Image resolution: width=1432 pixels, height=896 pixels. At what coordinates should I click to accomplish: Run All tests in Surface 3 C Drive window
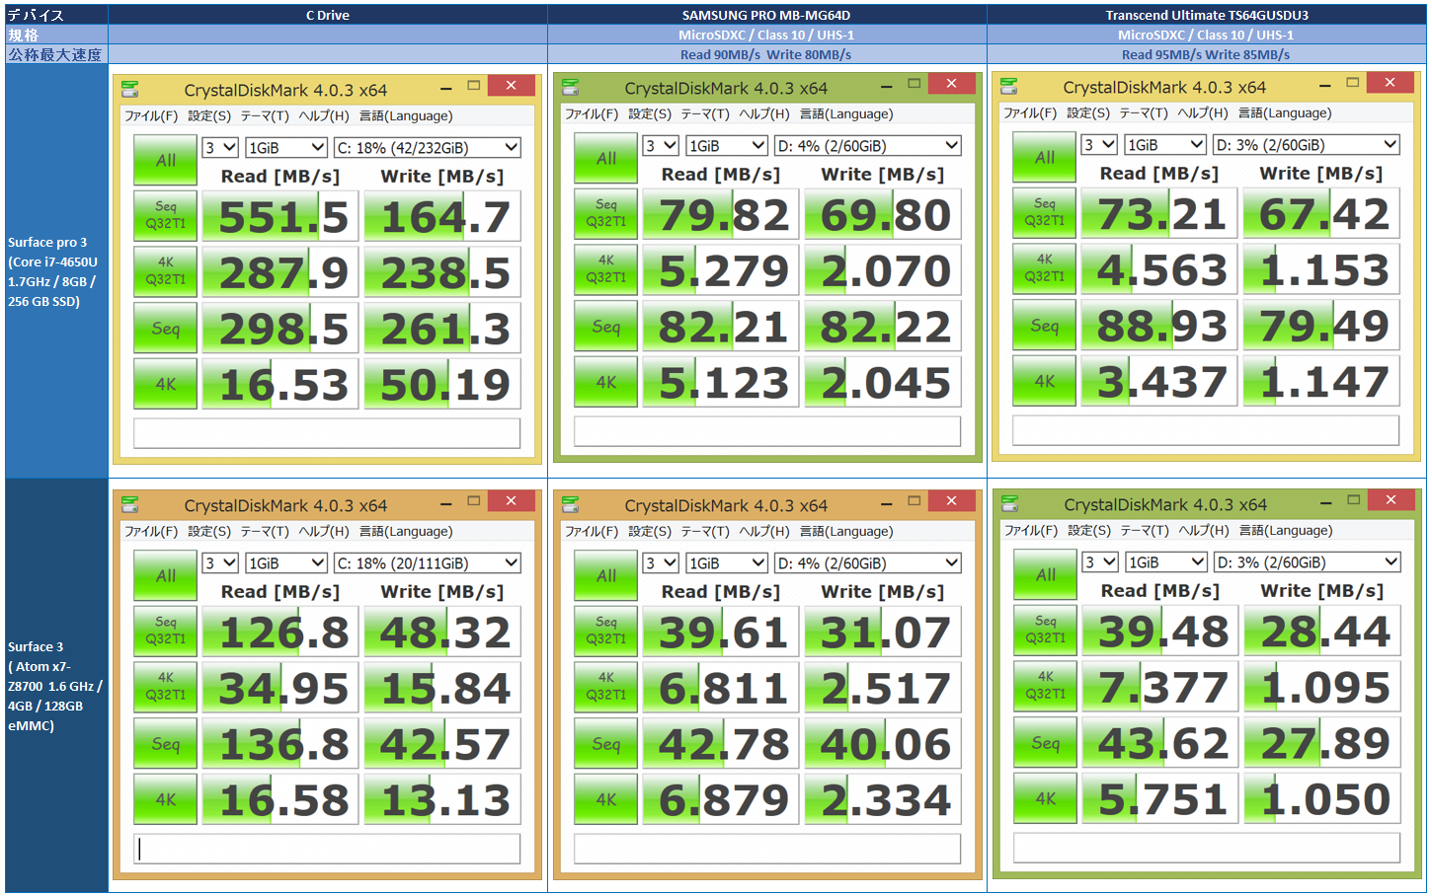tap(165, 575)
